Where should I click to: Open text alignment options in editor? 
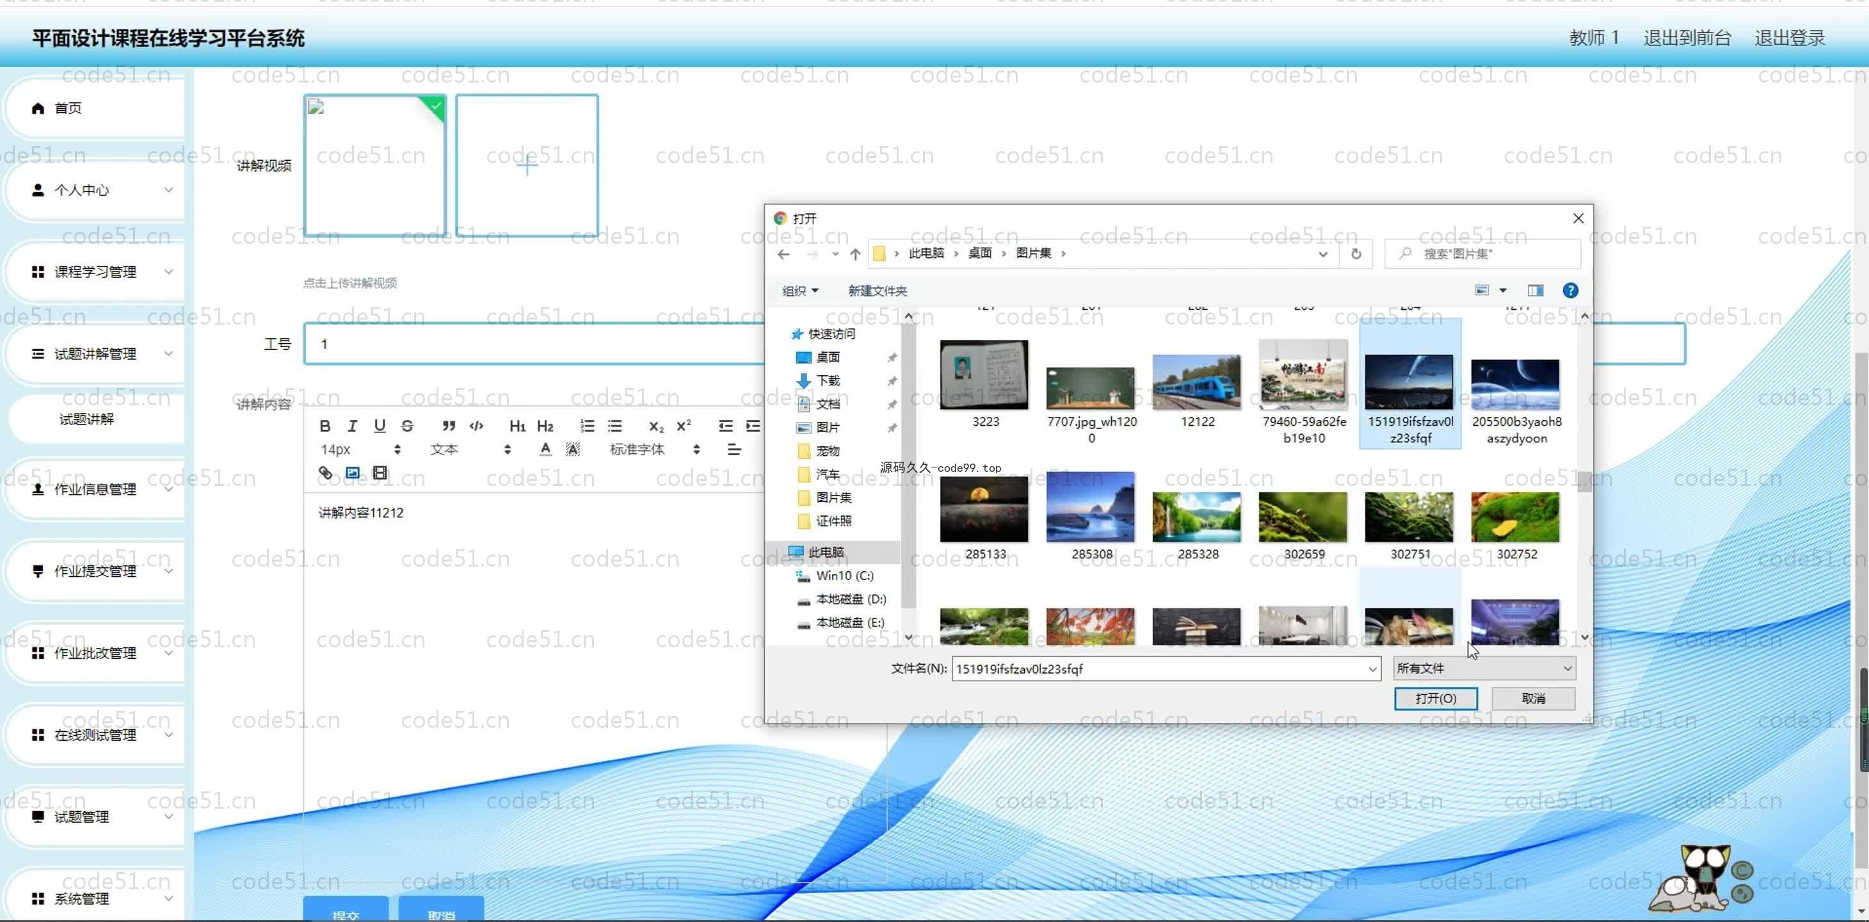click(734, 449)
